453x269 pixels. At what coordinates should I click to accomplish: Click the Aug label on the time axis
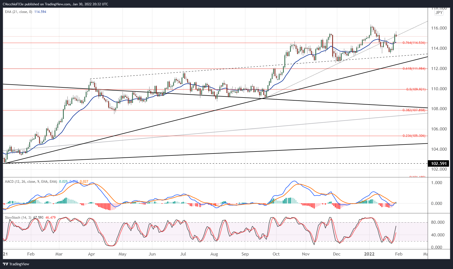[214, 254]
